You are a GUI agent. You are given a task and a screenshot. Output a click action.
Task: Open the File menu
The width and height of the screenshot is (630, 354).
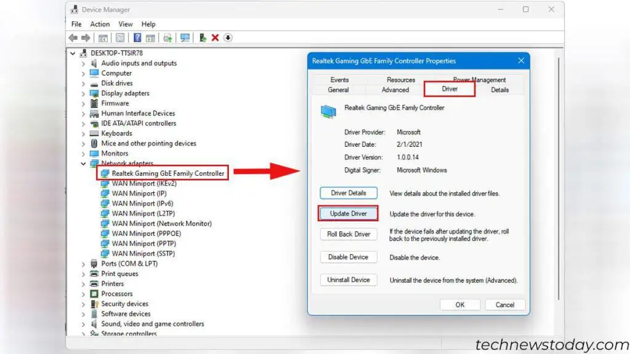click(76, 24)
